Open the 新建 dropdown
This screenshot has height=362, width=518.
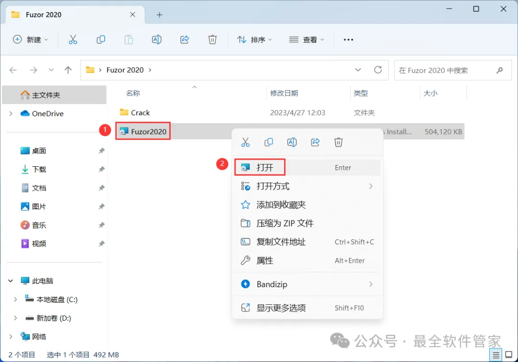tap(30, 40)
